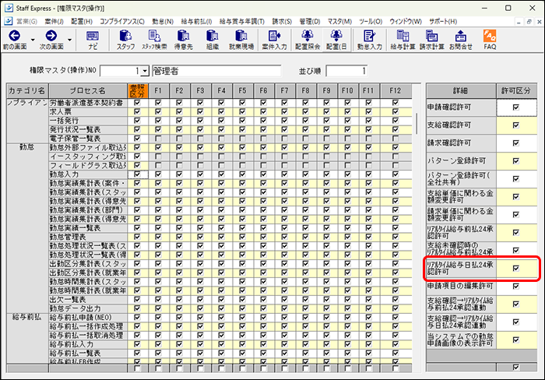Image resolution: width=545 pixels, height=380 pixels.
Task: Expand the 権限マスタ(操作)NO combo box
Action: [x=146, y=71]
